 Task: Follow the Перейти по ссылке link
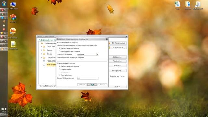117,76
